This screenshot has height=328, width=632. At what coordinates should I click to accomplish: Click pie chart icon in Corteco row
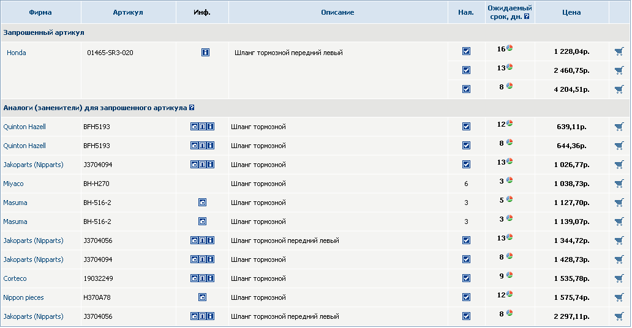coord(510,275)
